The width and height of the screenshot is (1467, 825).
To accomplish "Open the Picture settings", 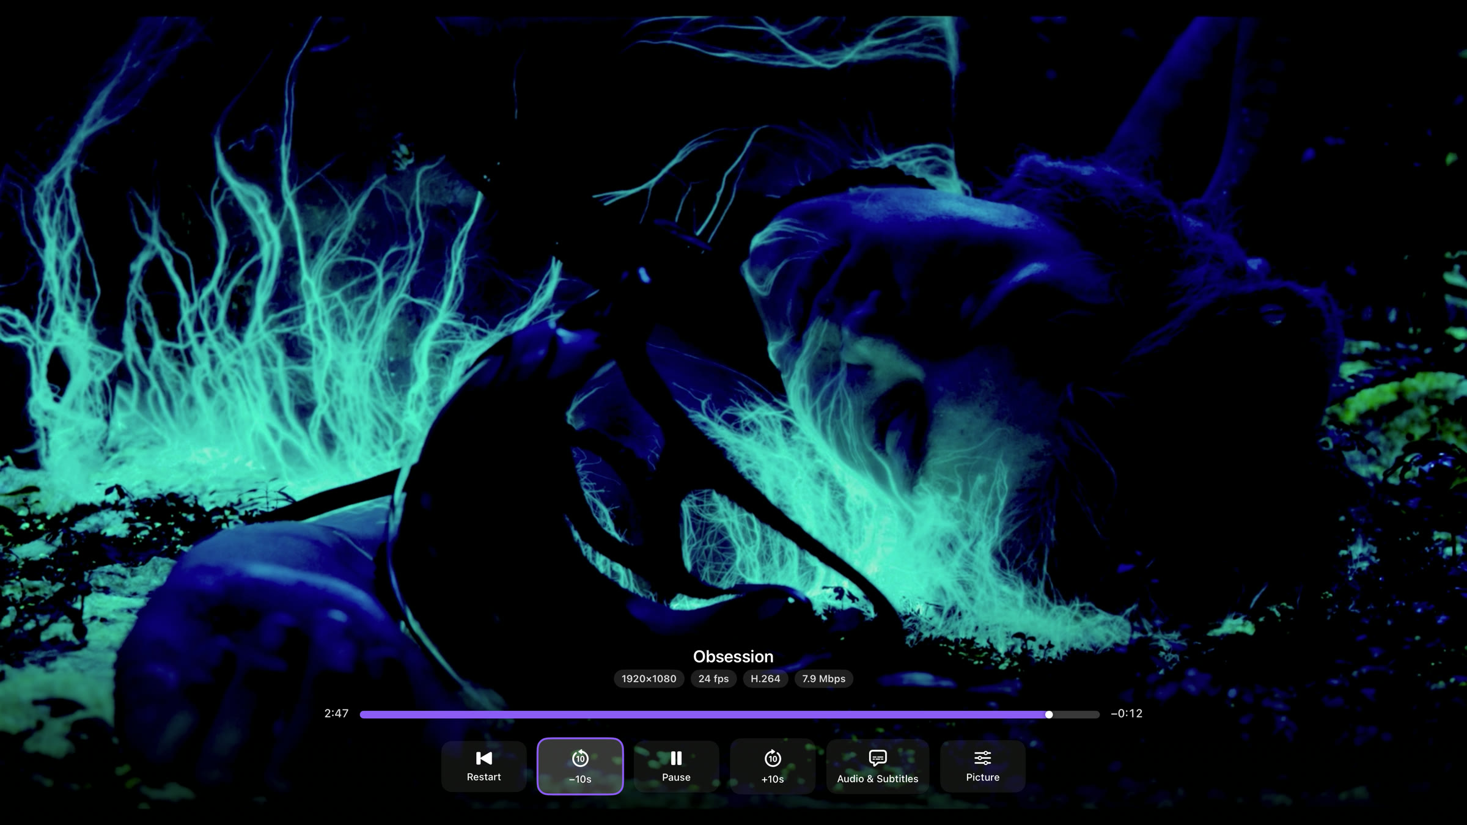I will 983,766.
